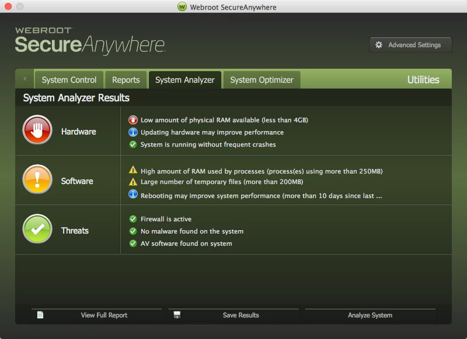Click the yellow warning icon beside High amount of RAM
Viewport: 467px width, 339px height.
[x=133, y=170]
